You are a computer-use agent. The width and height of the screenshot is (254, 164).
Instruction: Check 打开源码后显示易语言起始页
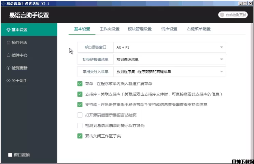[x=80, y=115]
